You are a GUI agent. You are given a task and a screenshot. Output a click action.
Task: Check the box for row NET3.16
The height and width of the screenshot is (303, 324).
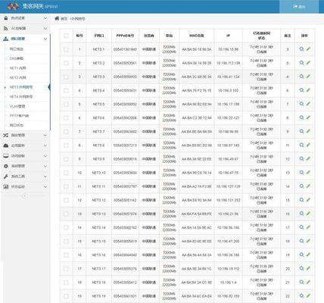[x=66, y=255]
